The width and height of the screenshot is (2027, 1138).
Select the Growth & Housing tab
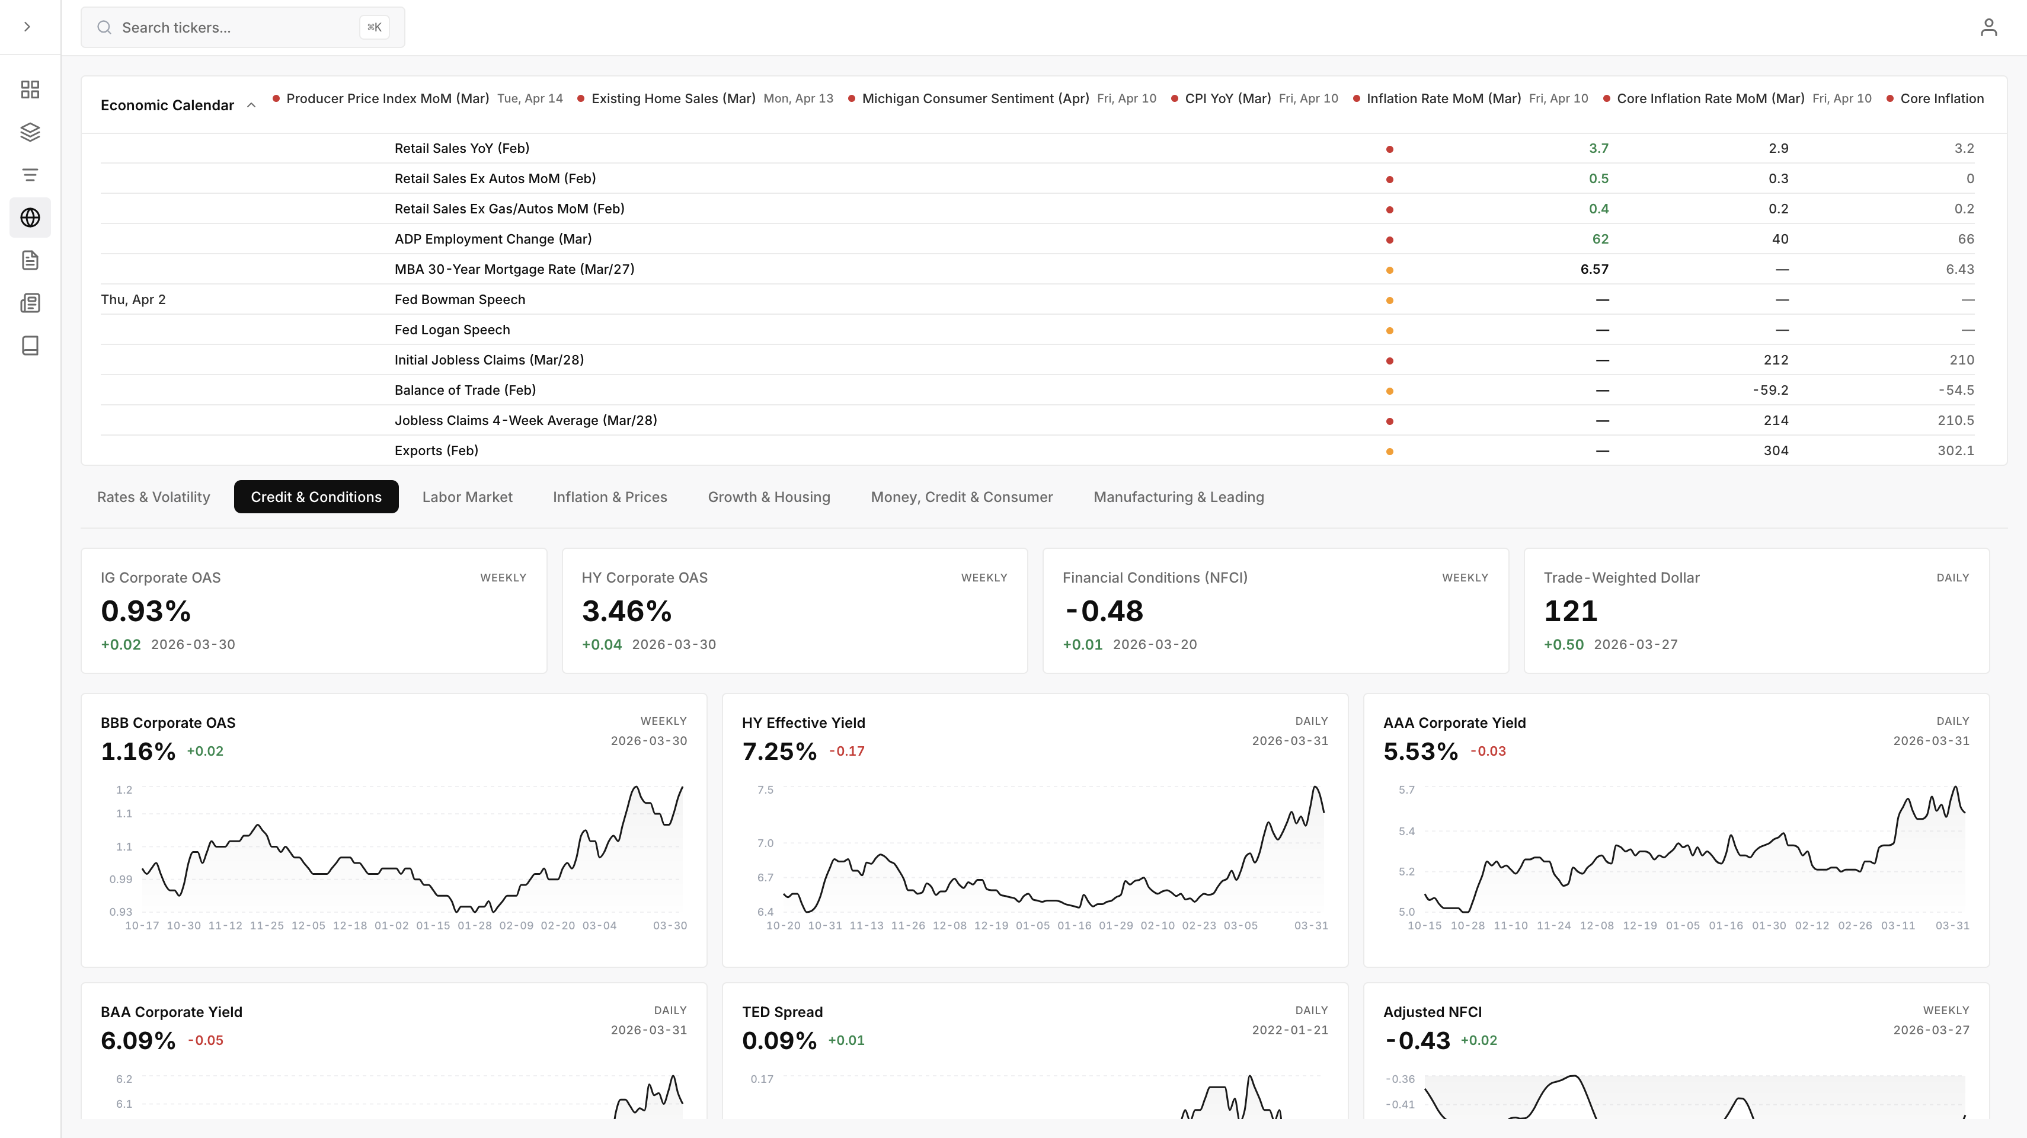tap(769, 497)
